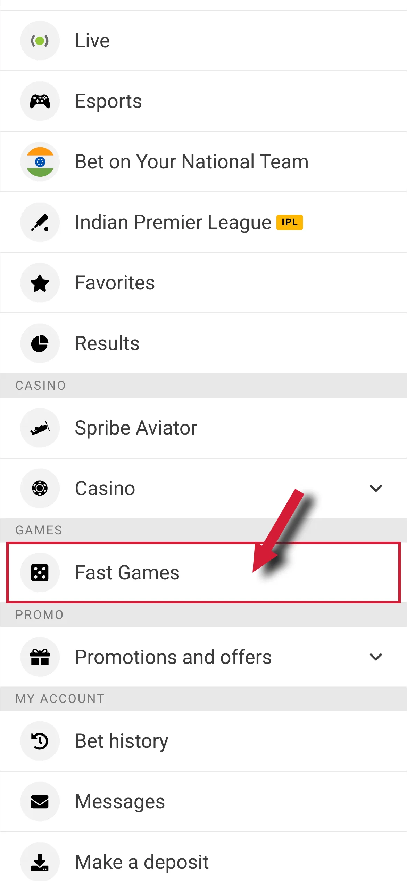The image size is (407, 881).
Task: Click the Messages envelope icon
Action: coord(40,801)
